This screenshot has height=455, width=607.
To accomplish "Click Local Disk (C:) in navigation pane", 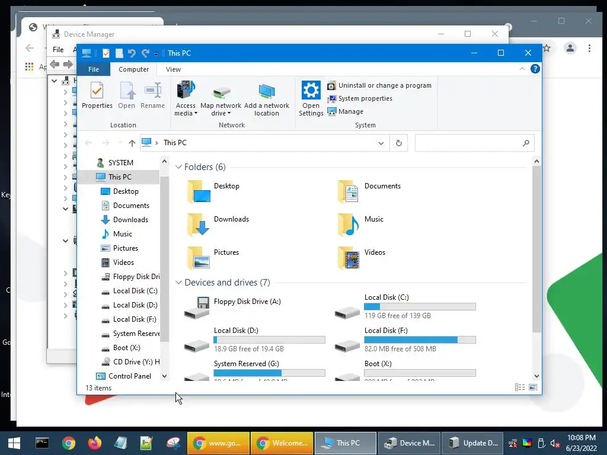I will [135, 291].
